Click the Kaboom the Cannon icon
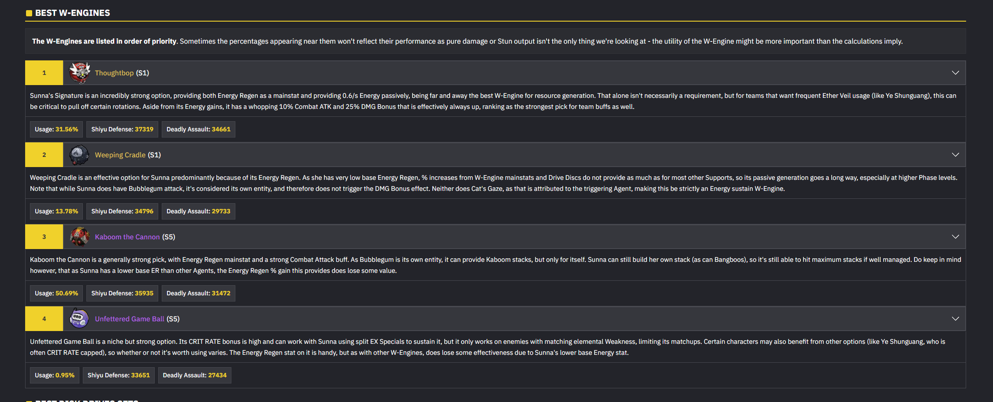The image size is (993, 402). pos(79,237)
